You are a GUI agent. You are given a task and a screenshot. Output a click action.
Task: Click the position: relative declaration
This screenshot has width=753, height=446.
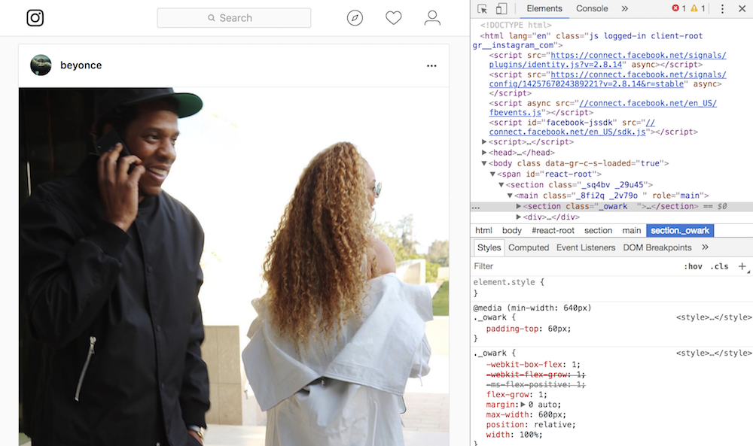(x=531, y=424)
